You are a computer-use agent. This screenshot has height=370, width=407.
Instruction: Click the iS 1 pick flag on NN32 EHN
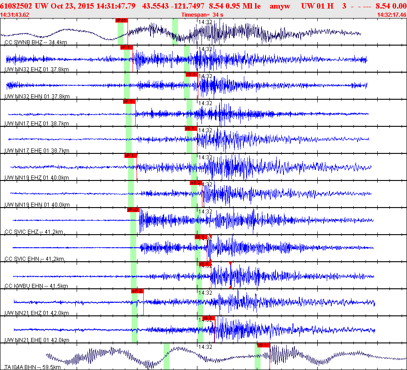[x=192, y=74]
